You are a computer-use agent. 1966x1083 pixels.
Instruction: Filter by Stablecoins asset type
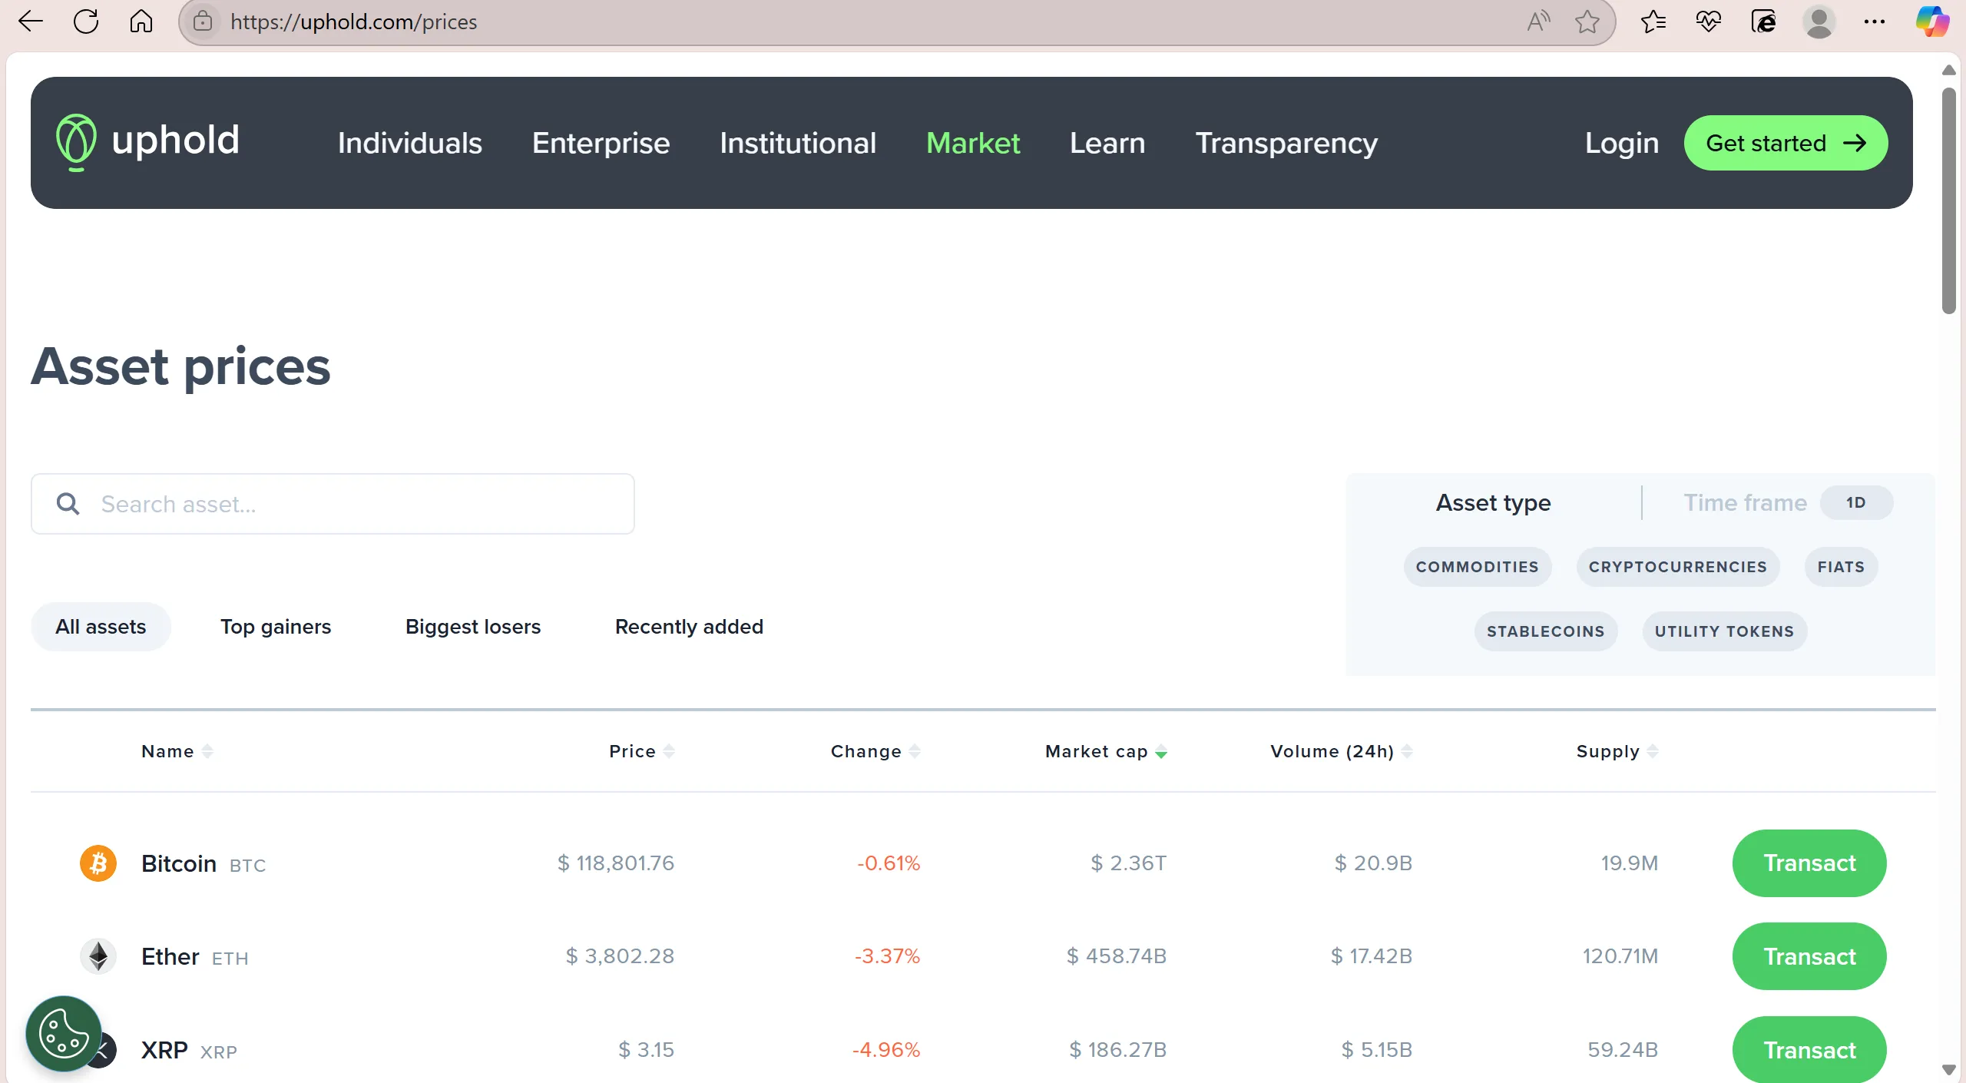click(x=1546, y=631)
